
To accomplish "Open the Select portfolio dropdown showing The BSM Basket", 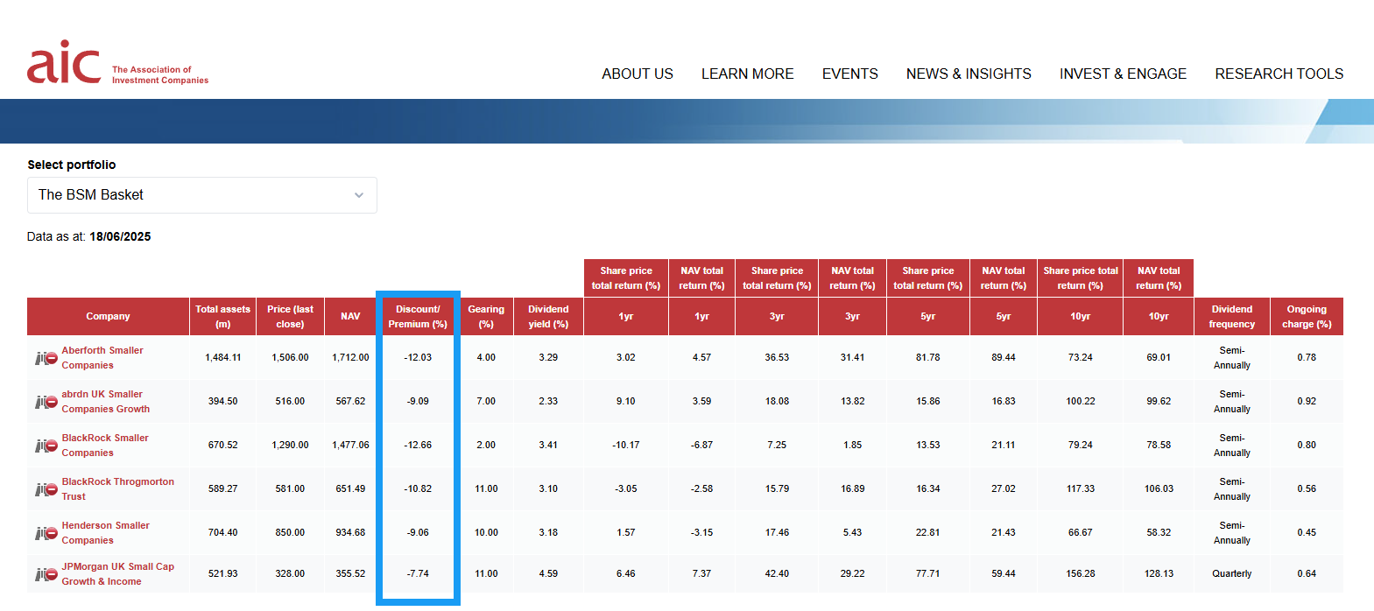I will coord(202,195).
